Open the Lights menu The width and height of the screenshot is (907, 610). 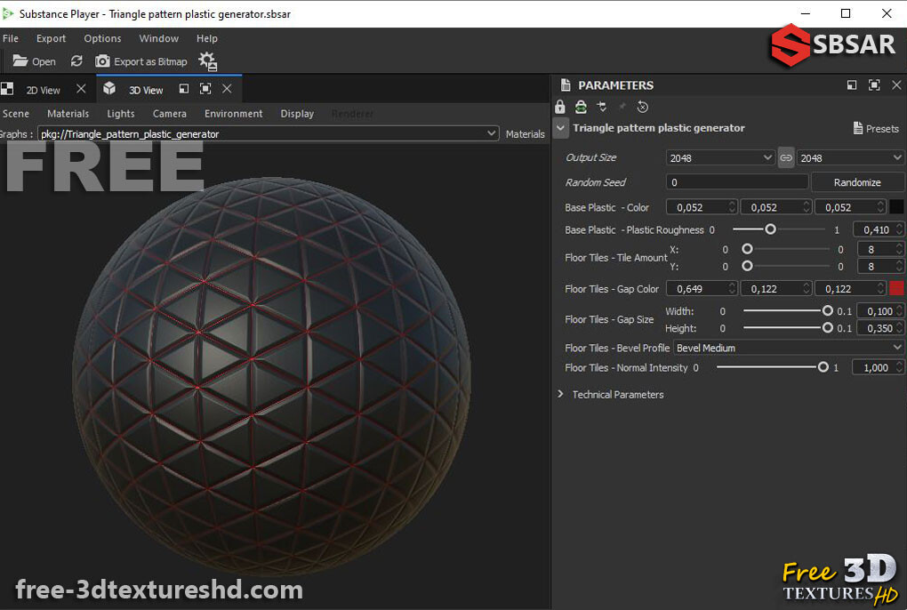(120, 113)
